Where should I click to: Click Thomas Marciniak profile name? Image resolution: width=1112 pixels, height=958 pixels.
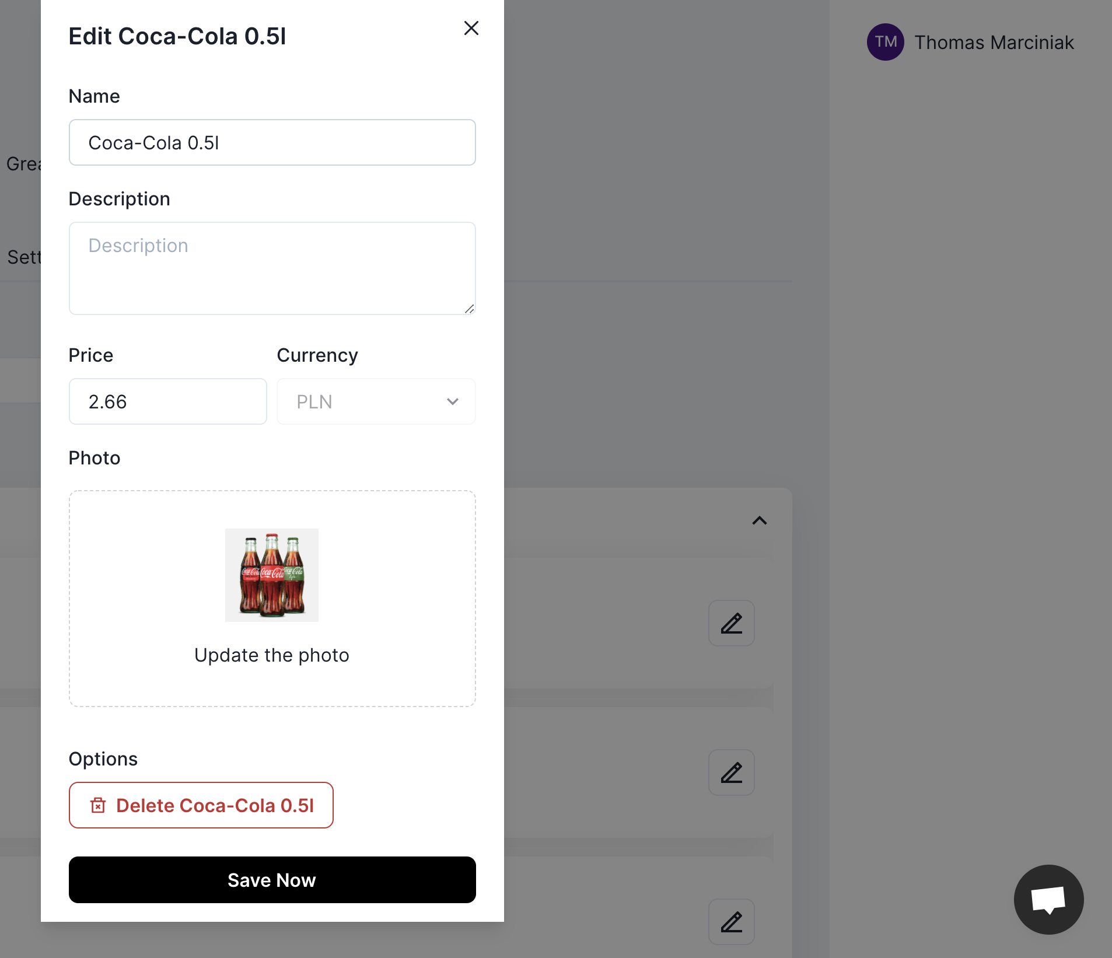(994, 42)
